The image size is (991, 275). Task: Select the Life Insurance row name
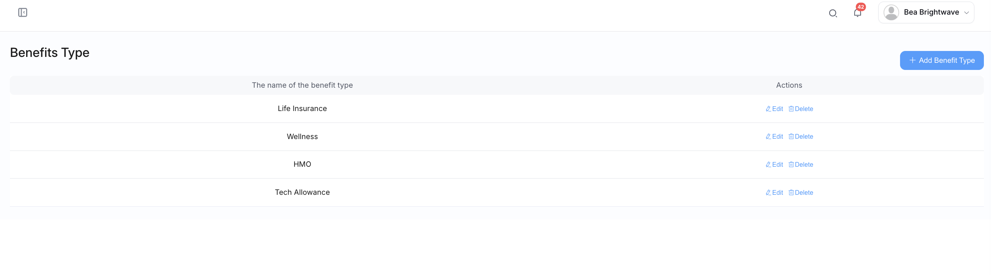[302, 109]
